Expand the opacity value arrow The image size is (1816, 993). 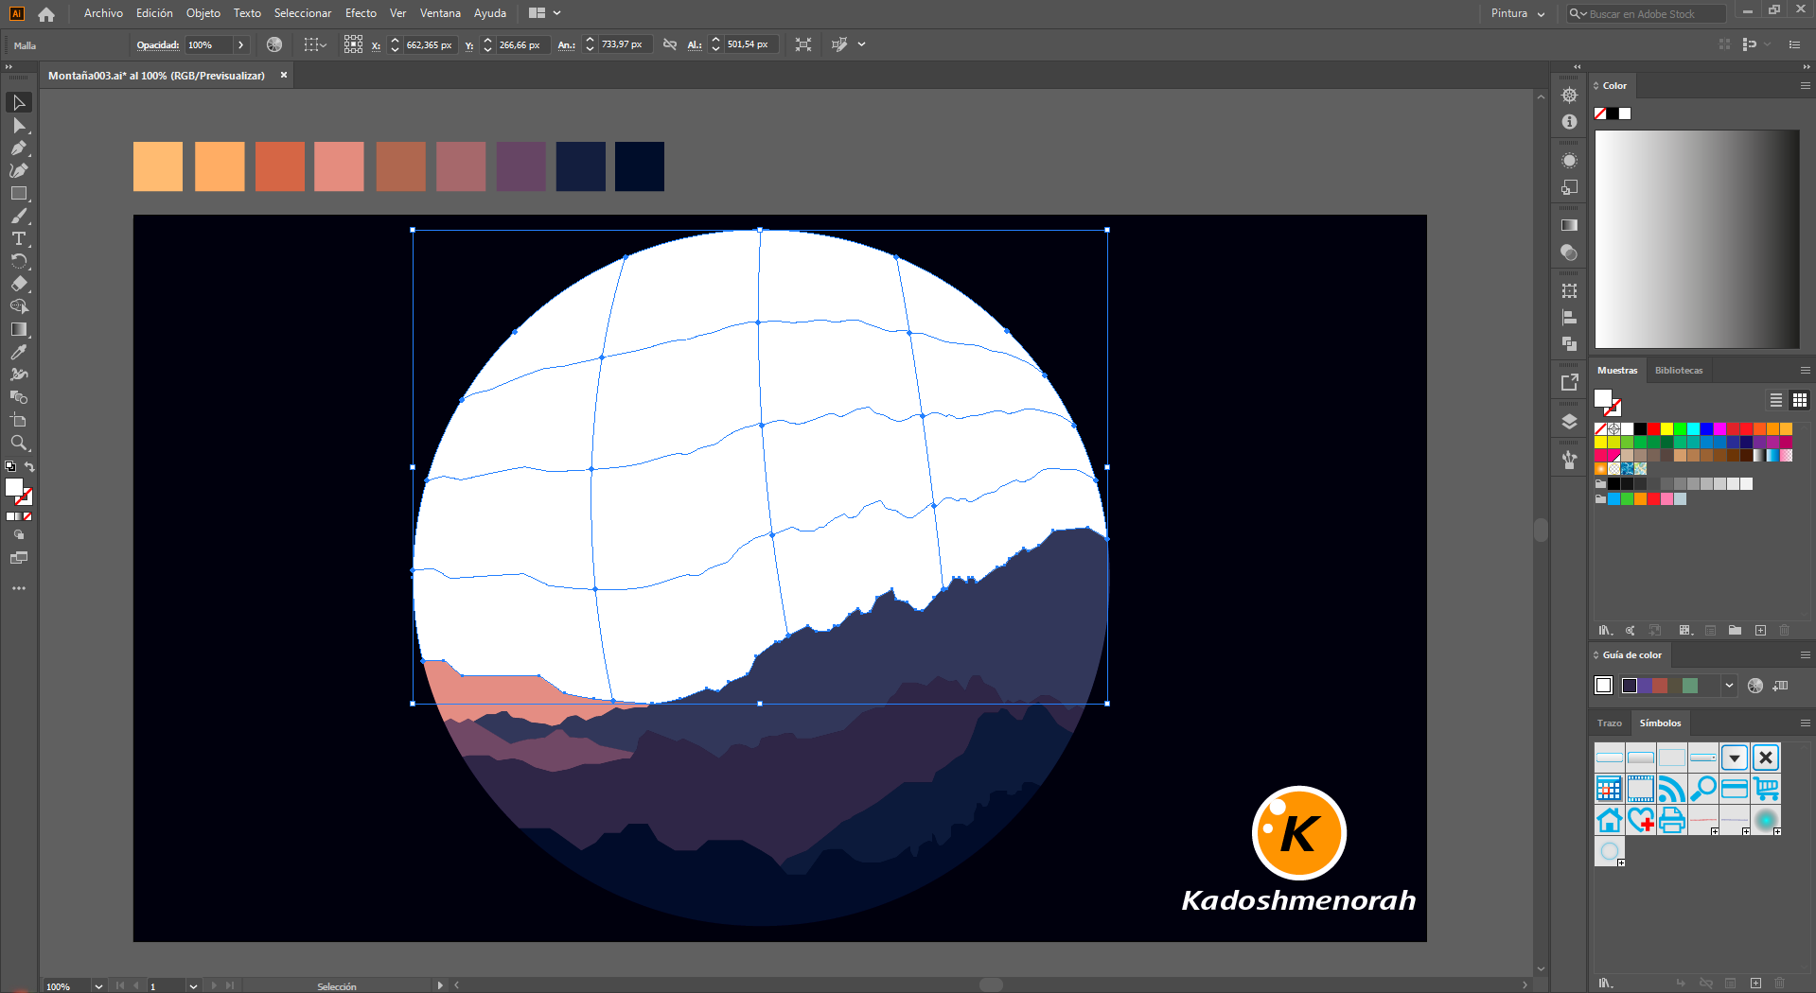[241, 44]
